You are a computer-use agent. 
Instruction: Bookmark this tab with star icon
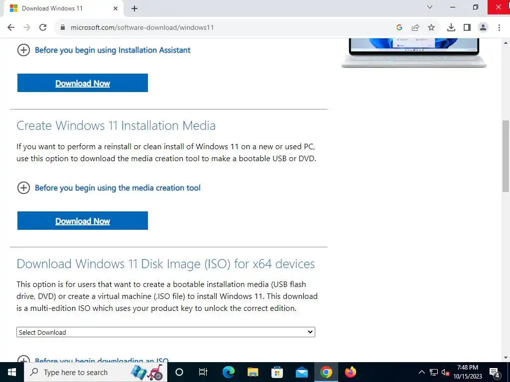point(431,28)
